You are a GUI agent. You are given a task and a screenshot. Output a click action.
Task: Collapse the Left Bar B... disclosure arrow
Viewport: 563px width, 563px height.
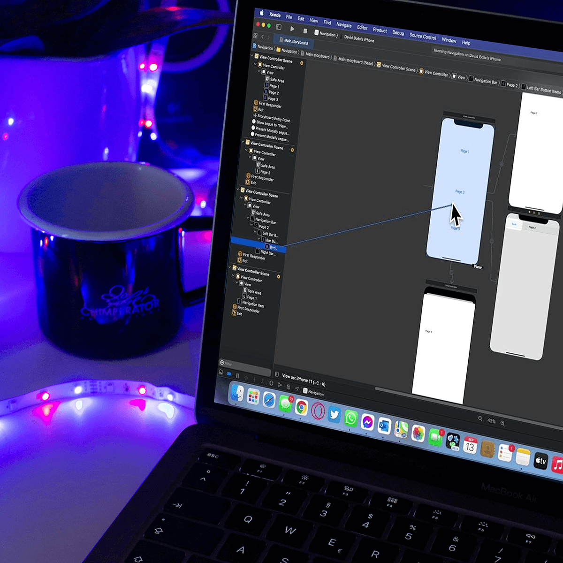click(x=255, y=232)
